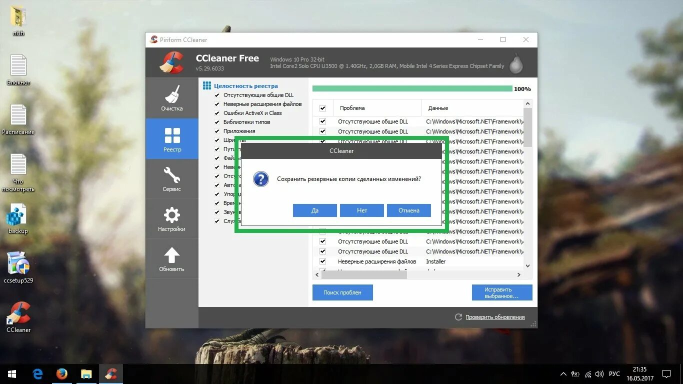Viewport: 683px width, 384px height.
Task: Click the green scan progress bar
Action: point(412,88)
